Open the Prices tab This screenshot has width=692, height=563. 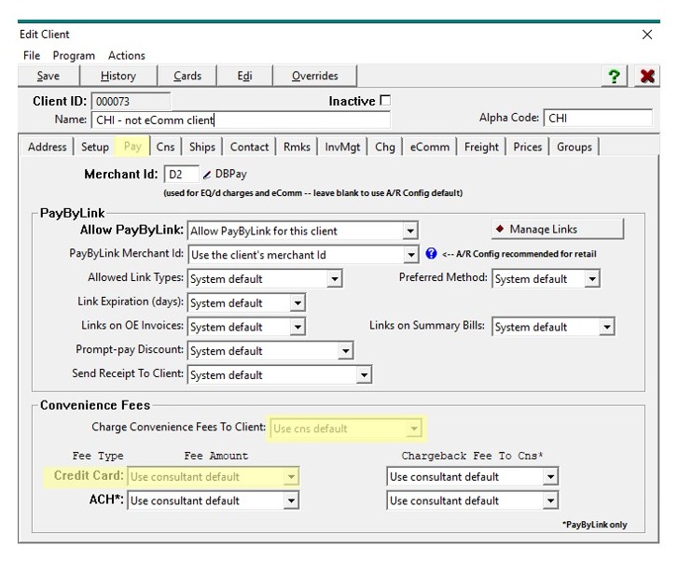tap(527, 147)
